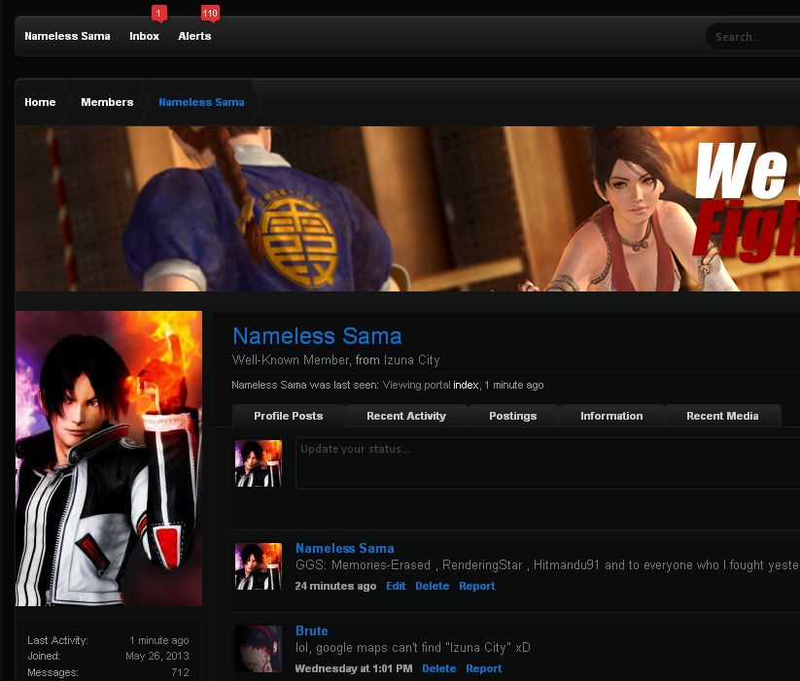Screen dimensions: 800x681
Task: Report the 24 minutes ago post
Action: click(x=477, y=586)
